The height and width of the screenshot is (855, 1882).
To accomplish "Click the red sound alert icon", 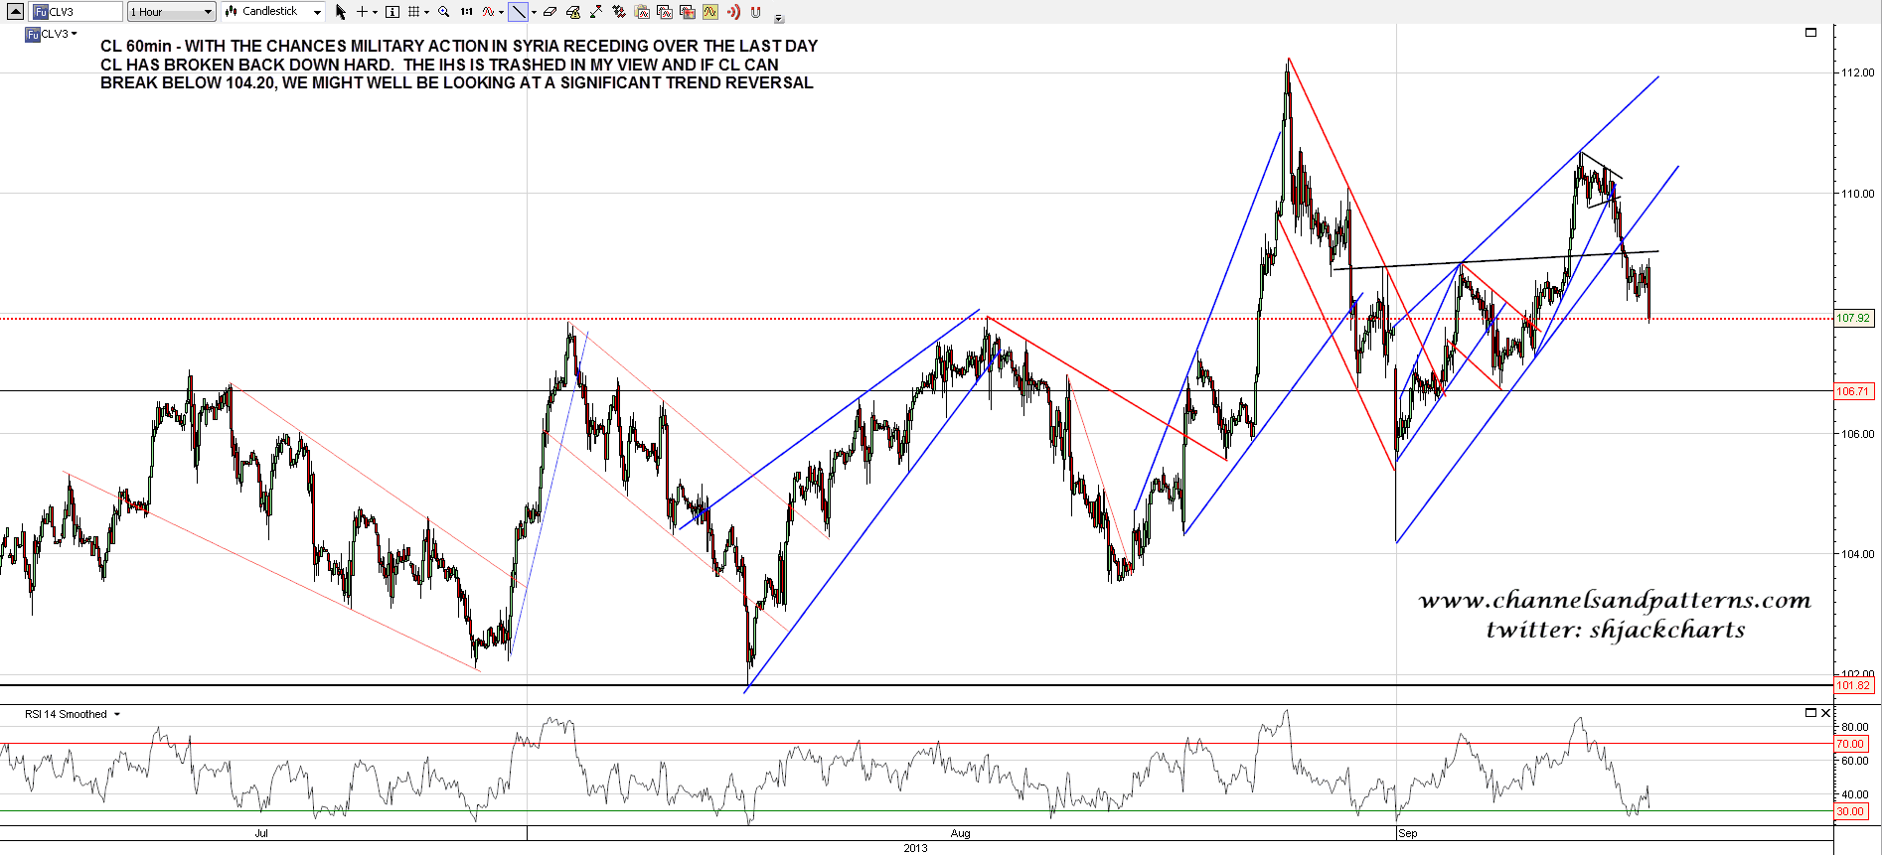I will [733, 12].
